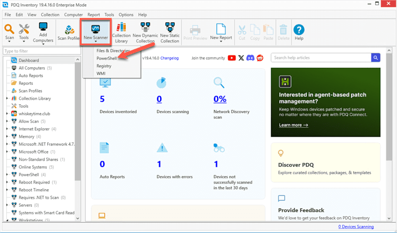Click the New Report toolbar icon
The height and width of the screenshot is (233, 397).
[x=221, y=29]
